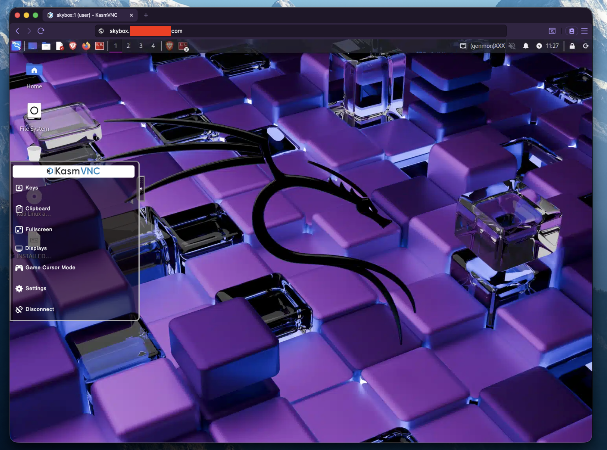
Task: Switch to workspace 2
Action: (x=128, y=46)
